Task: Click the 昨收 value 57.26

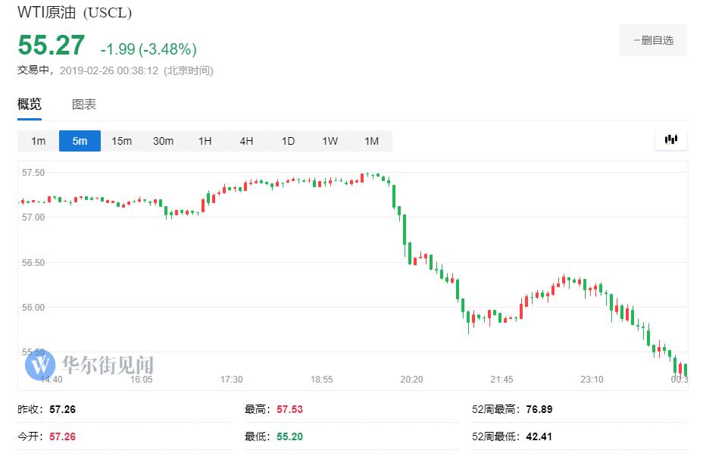Action: tap(62, 409)
